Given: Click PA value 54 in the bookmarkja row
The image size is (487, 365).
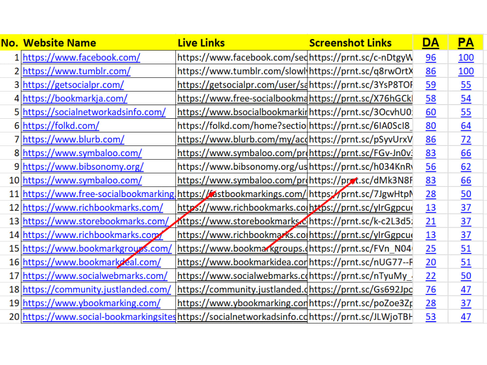Looking at the screenshot, I should [466, 98].
